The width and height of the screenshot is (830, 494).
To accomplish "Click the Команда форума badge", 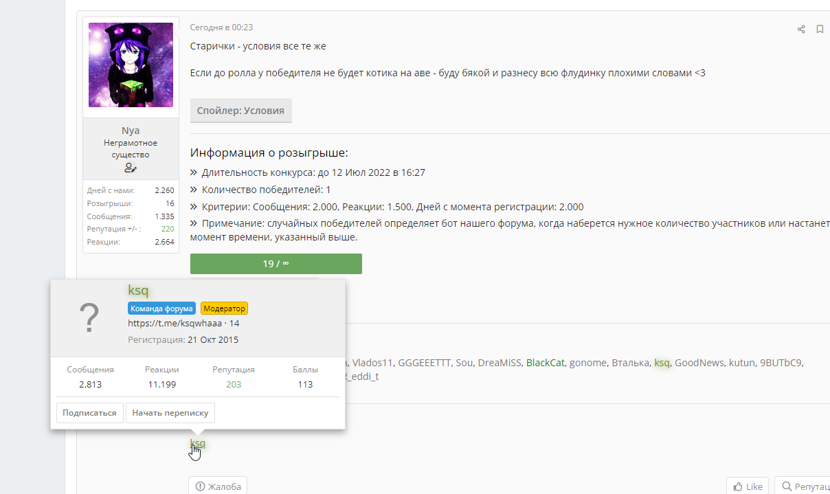I will point(162,308).
